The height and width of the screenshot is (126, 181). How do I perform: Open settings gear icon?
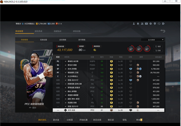(x=151, y=24)
